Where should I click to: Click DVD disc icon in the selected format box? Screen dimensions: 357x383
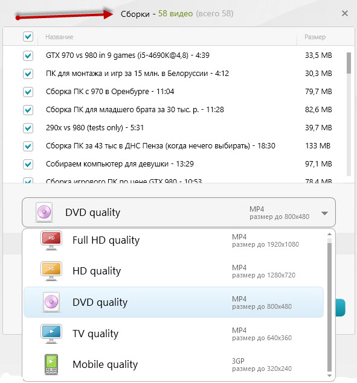click(x=44, y=212)
